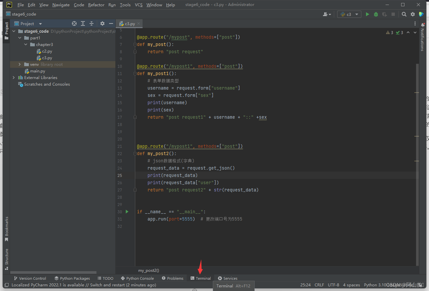Click the CRLF line separator status
Image resolution: width=429 pixels, height=291 pixels.
319,285
